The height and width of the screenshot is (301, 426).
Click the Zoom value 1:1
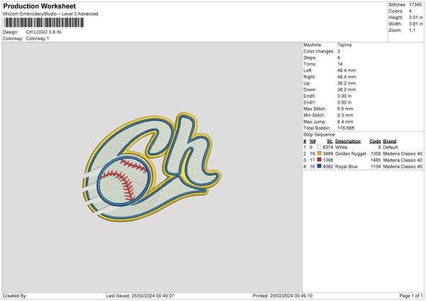pos(412,30)
